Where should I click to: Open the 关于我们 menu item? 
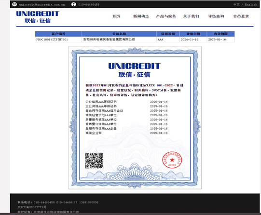click(x=191, y=16)
